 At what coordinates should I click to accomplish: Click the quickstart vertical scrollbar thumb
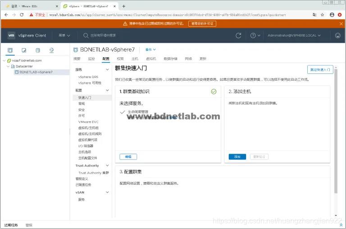(336, 131)
